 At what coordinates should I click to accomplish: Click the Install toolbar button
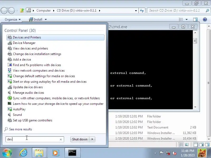pos(36,19)
